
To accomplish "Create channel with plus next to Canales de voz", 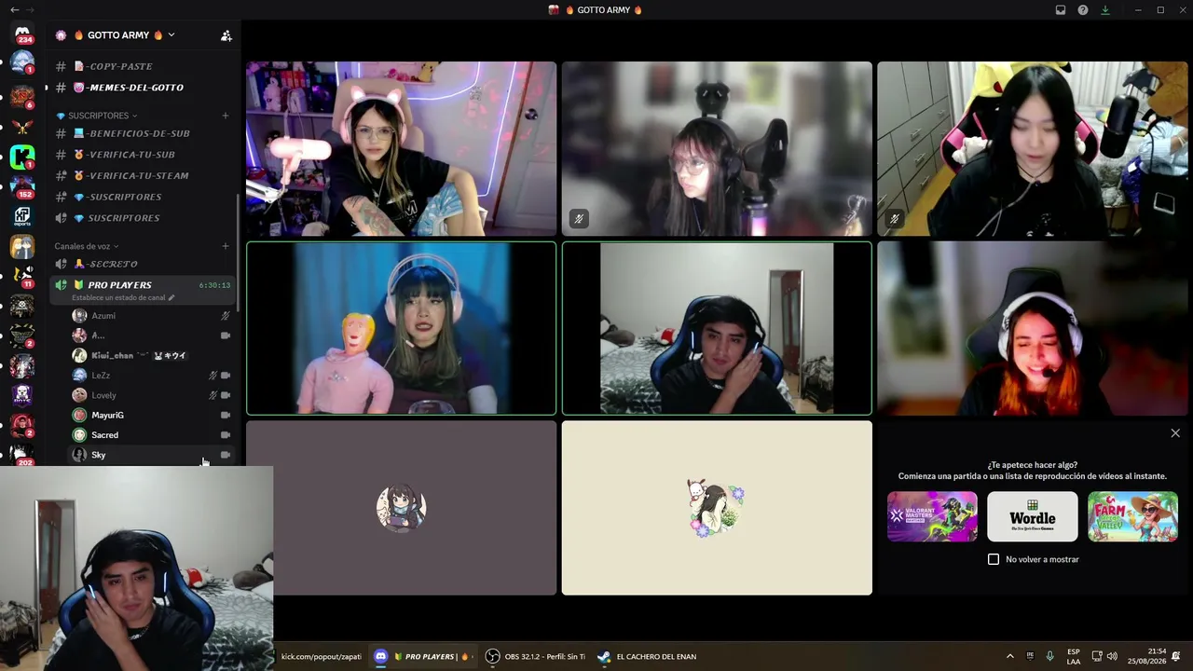I will [225, 246].
